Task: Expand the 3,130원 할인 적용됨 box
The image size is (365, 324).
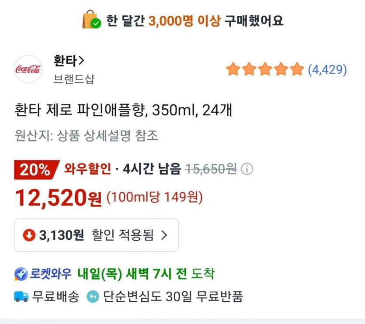Action: 96,235
